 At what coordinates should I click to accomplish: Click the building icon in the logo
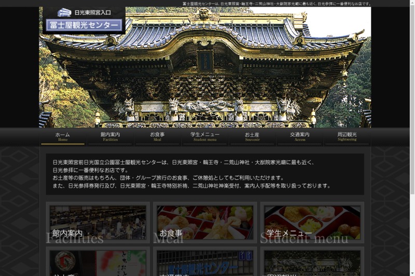pyautogui.click(x=64, y=12)
